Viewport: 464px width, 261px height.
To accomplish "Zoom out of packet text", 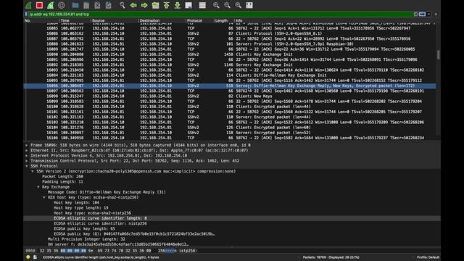I will coord(227,5).
